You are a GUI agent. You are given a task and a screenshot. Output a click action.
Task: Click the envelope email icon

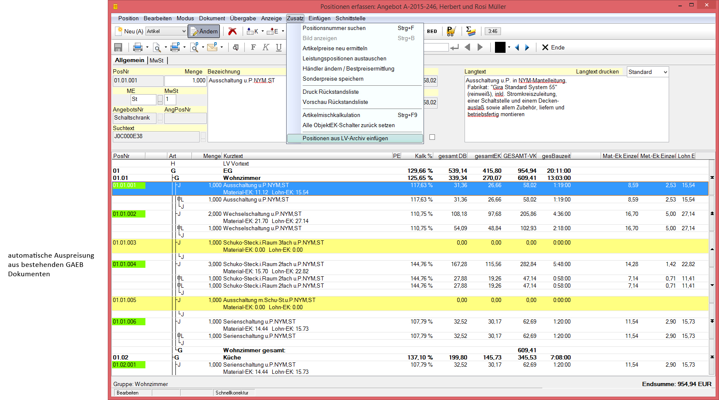(212, 47)
